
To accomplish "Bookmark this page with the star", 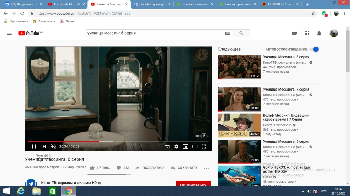I will point(313,13).
